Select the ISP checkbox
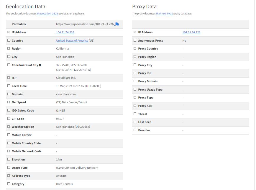256x190 pixels. point(9,78)
